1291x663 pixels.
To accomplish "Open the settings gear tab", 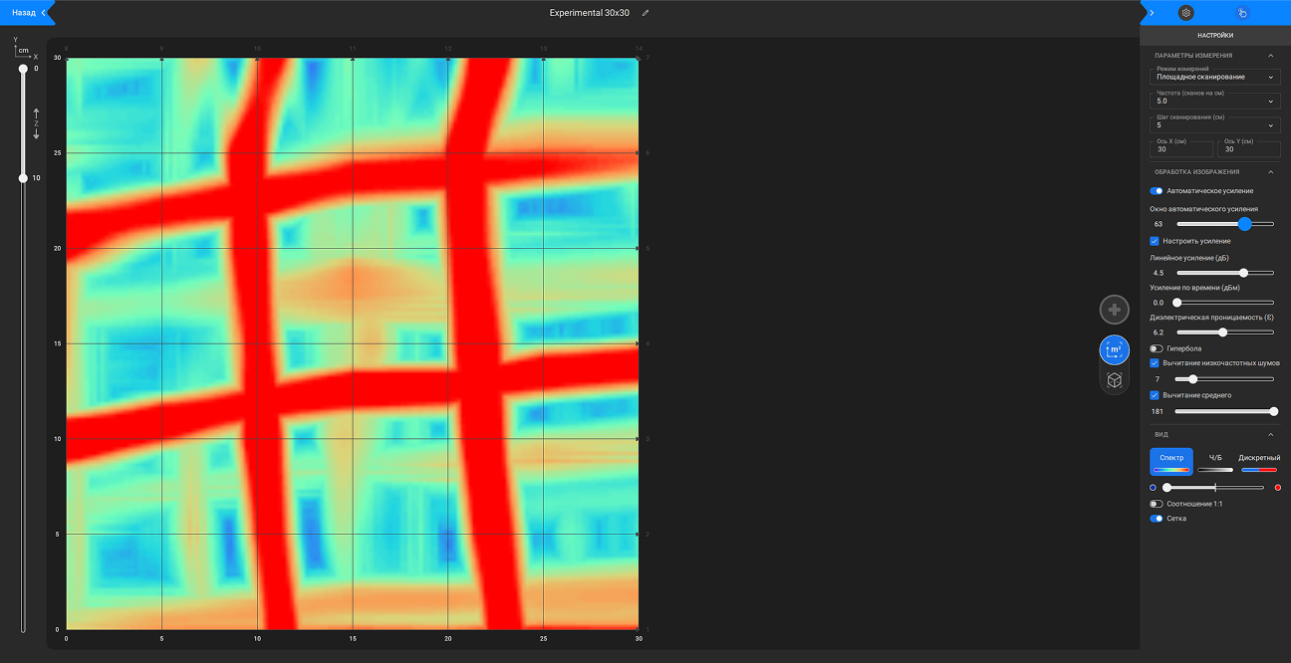I will 1185,13.
